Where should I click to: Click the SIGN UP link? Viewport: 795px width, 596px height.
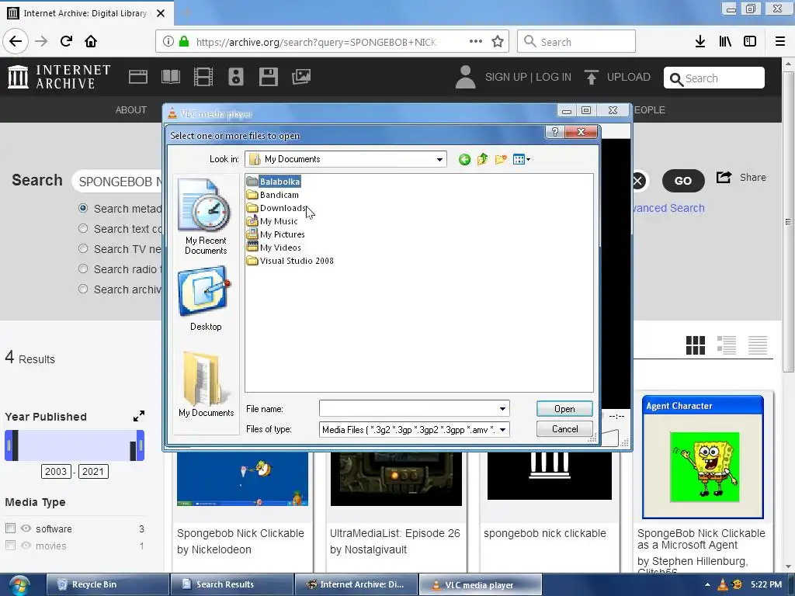tap(506, 77)
